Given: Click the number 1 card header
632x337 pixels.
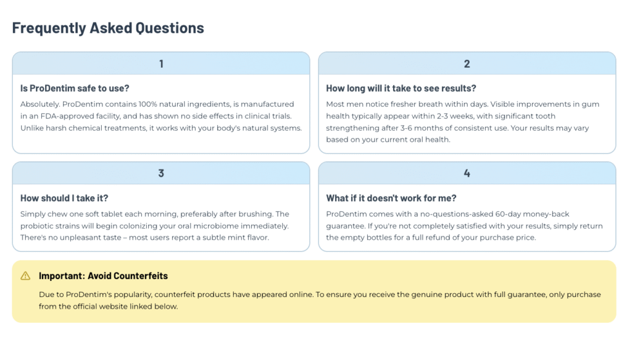Looking at the screenshot, I should 161,63.
